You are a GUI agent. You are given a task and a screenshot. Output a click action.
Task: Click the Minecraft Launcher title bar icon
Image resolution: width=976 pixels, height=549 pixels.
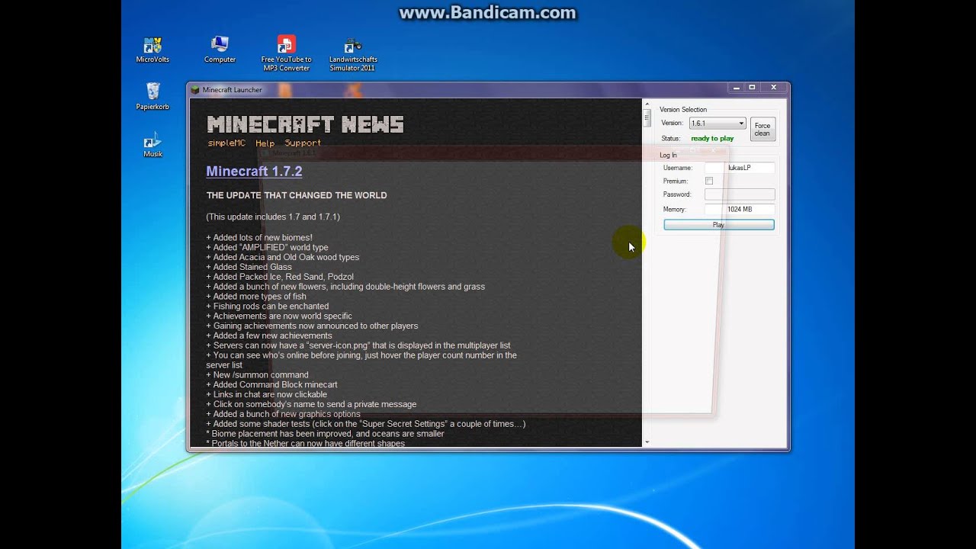[195, 90]
